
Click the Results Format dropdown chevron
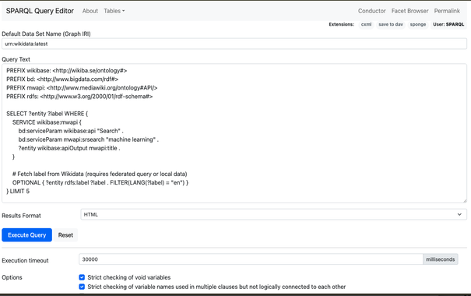coord(459,214)
